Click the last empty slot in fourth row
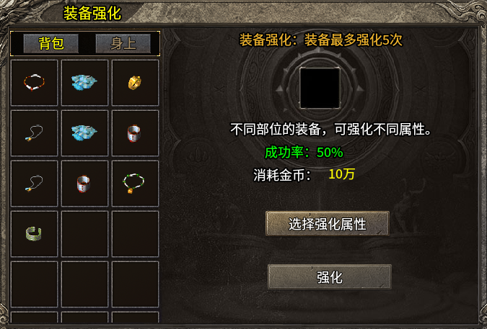This screenshot has height=329, width=487. pyautogui.click(x=135, y=234)
